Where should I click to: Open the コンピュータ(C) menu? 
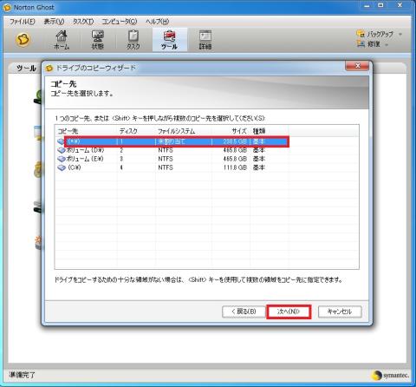click(x=120, y=22)
